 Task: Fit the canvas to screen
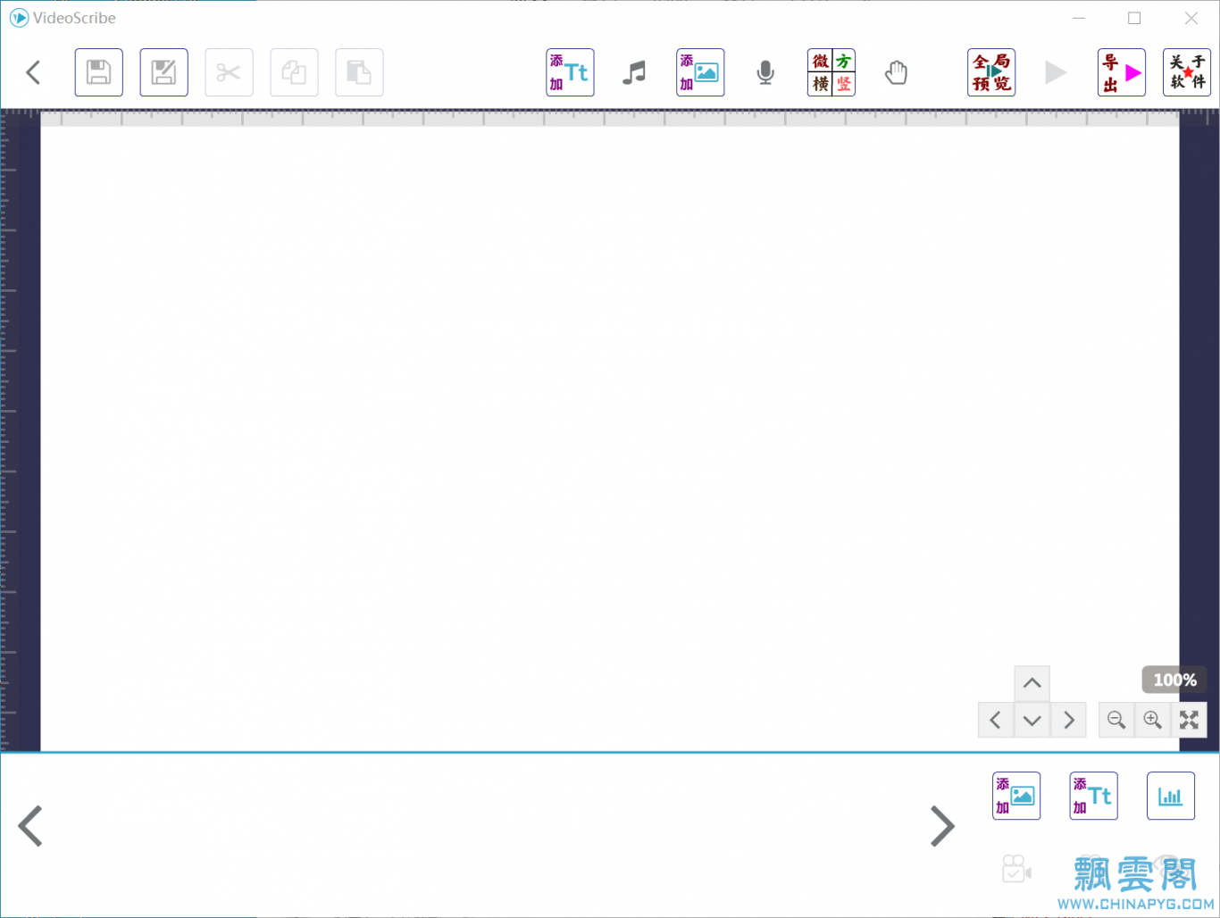pyautogui.click(x=1189, y=720)
